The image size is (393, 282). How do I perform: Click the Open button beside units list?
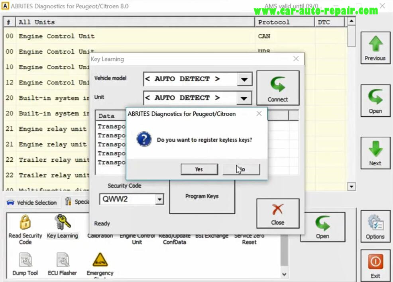point(375,100)
